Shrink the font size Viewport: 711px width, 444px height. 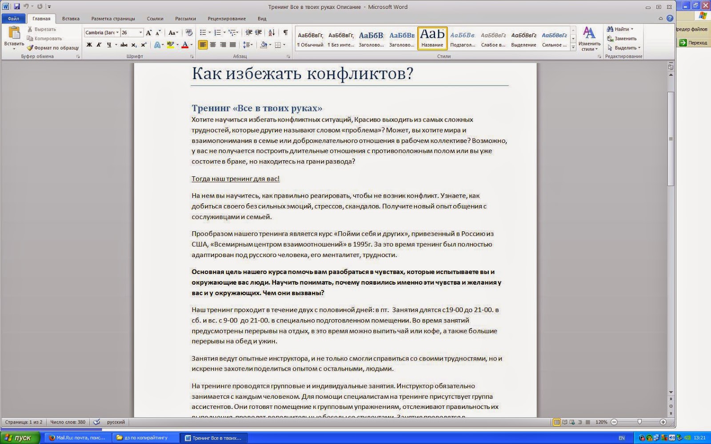pos(158,32)
